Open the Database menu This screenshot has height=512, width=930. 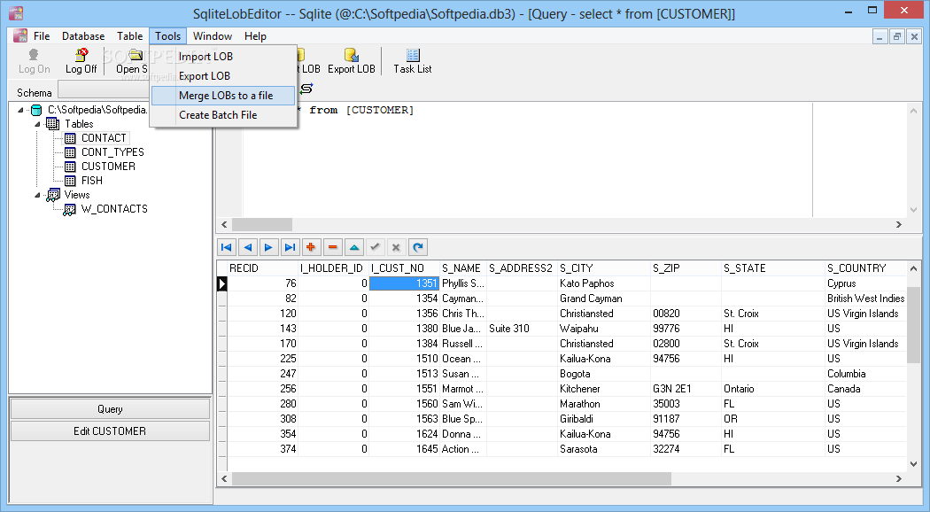(x=83, y=36)
